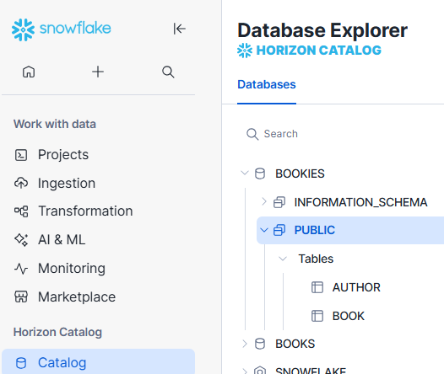444x374 pixels.
Task: Click the Monitoring activity icon
Action: coord(21,269)
